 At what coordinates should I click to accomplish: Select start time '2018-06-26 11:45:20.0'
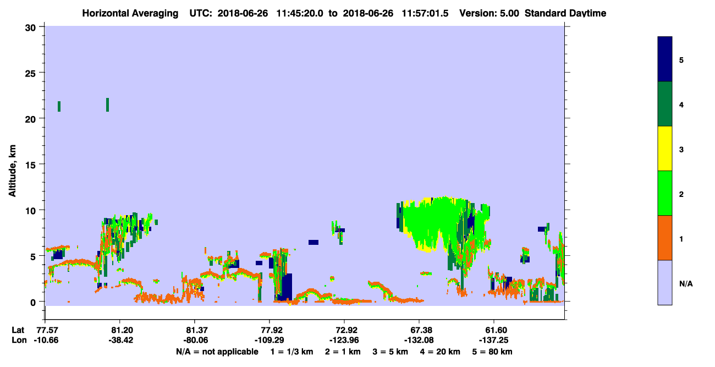pos(271,13)
